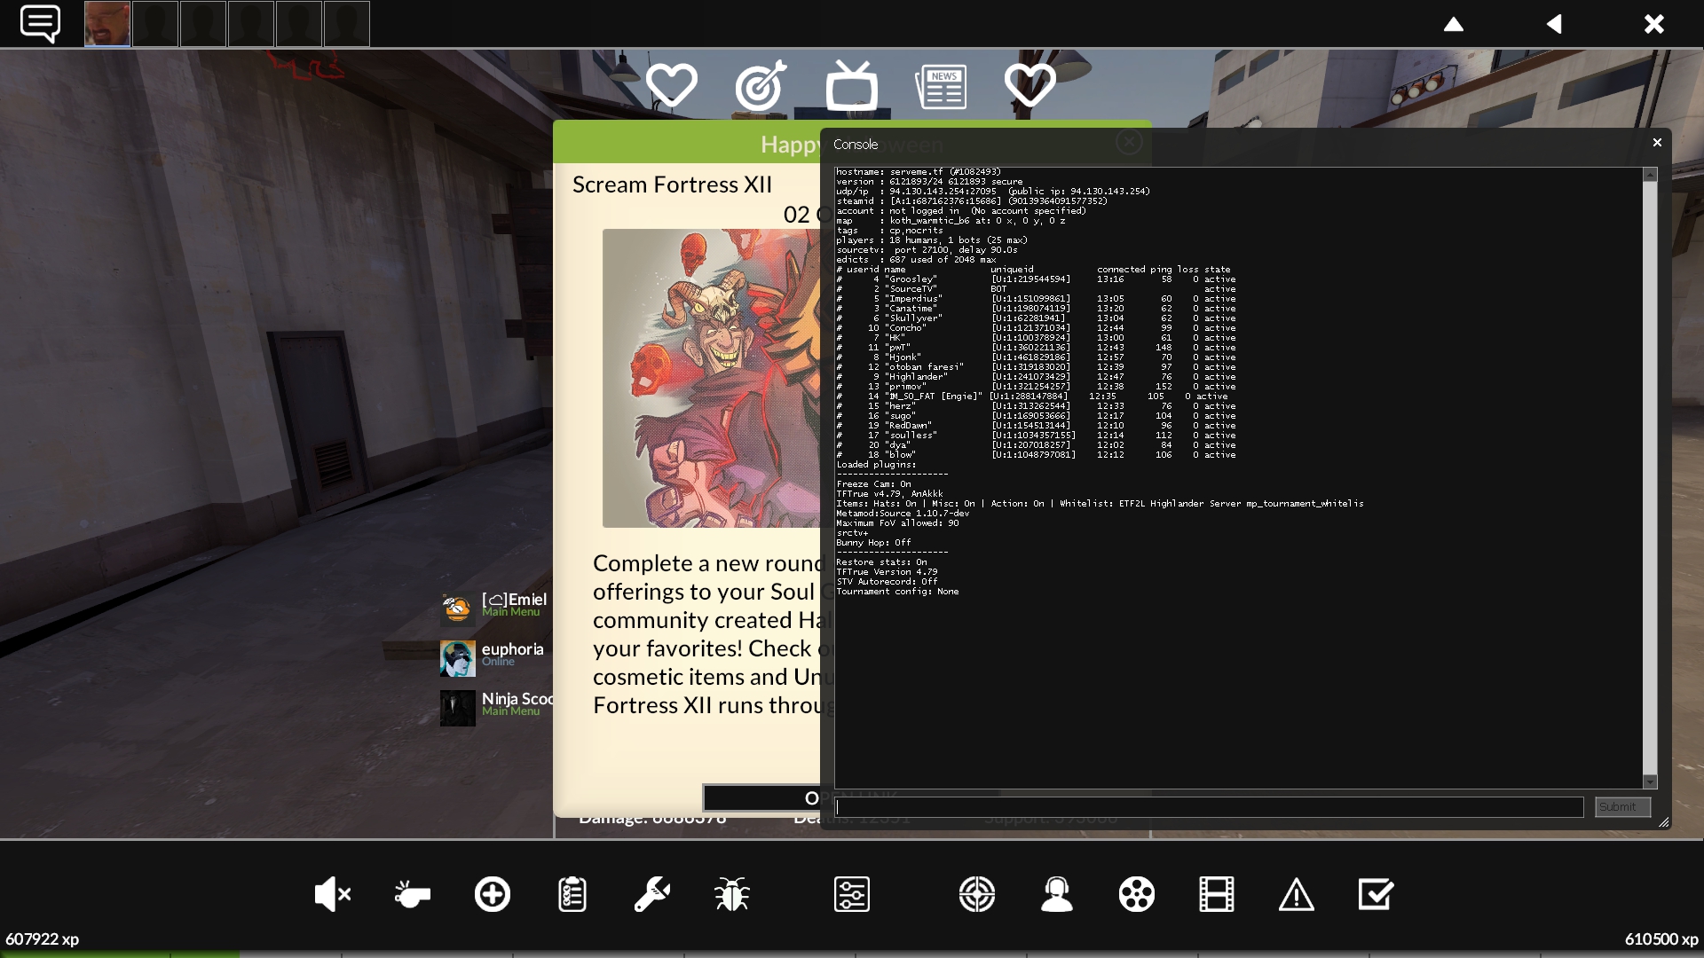Click the warning triangle icon

(x=1297, y=894)
